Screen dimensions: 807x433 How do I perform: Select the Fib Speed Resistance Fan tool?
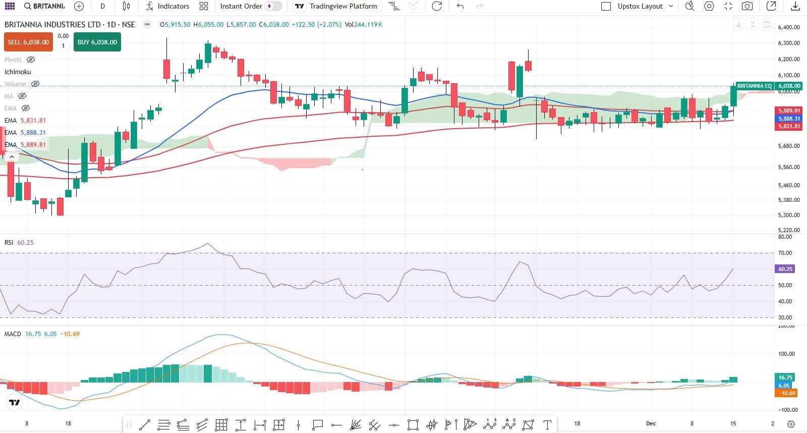[x=356, y=425]
